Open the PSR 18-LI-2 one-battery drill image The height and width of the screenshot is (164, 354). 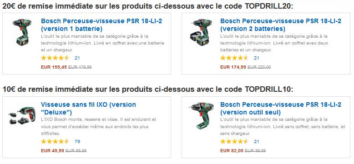point(22,32)
